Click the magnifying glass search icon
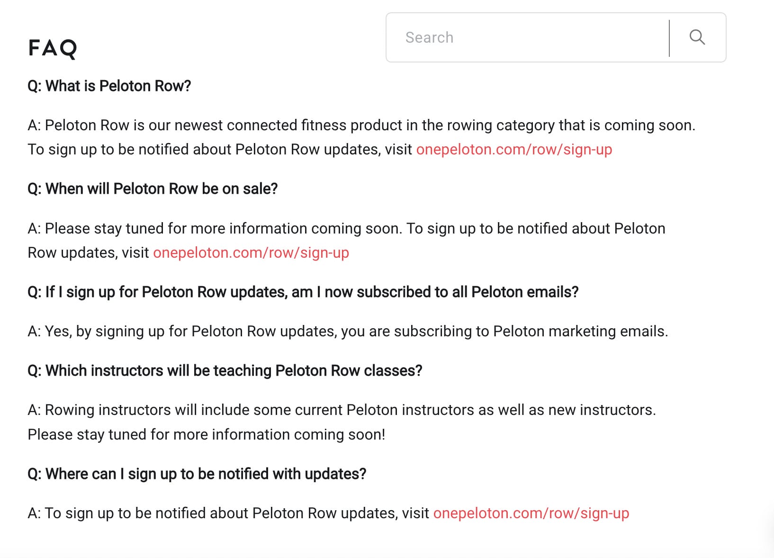Screen dimensions: 774x558 [x=697, y=37]
